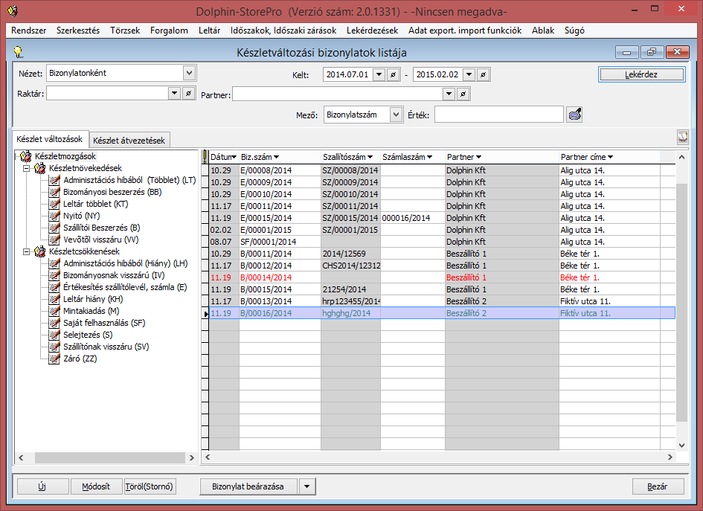This screenshot has height=511, width=703.
Task: Click the cell CHS2014/12312
Action: tap(350, 266)
